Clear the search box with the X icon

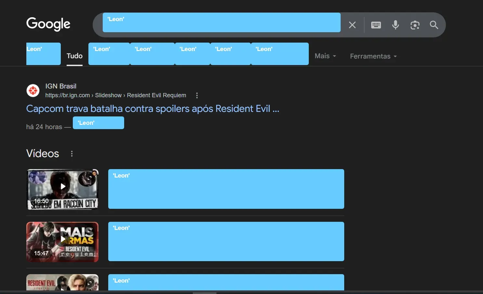352,25
